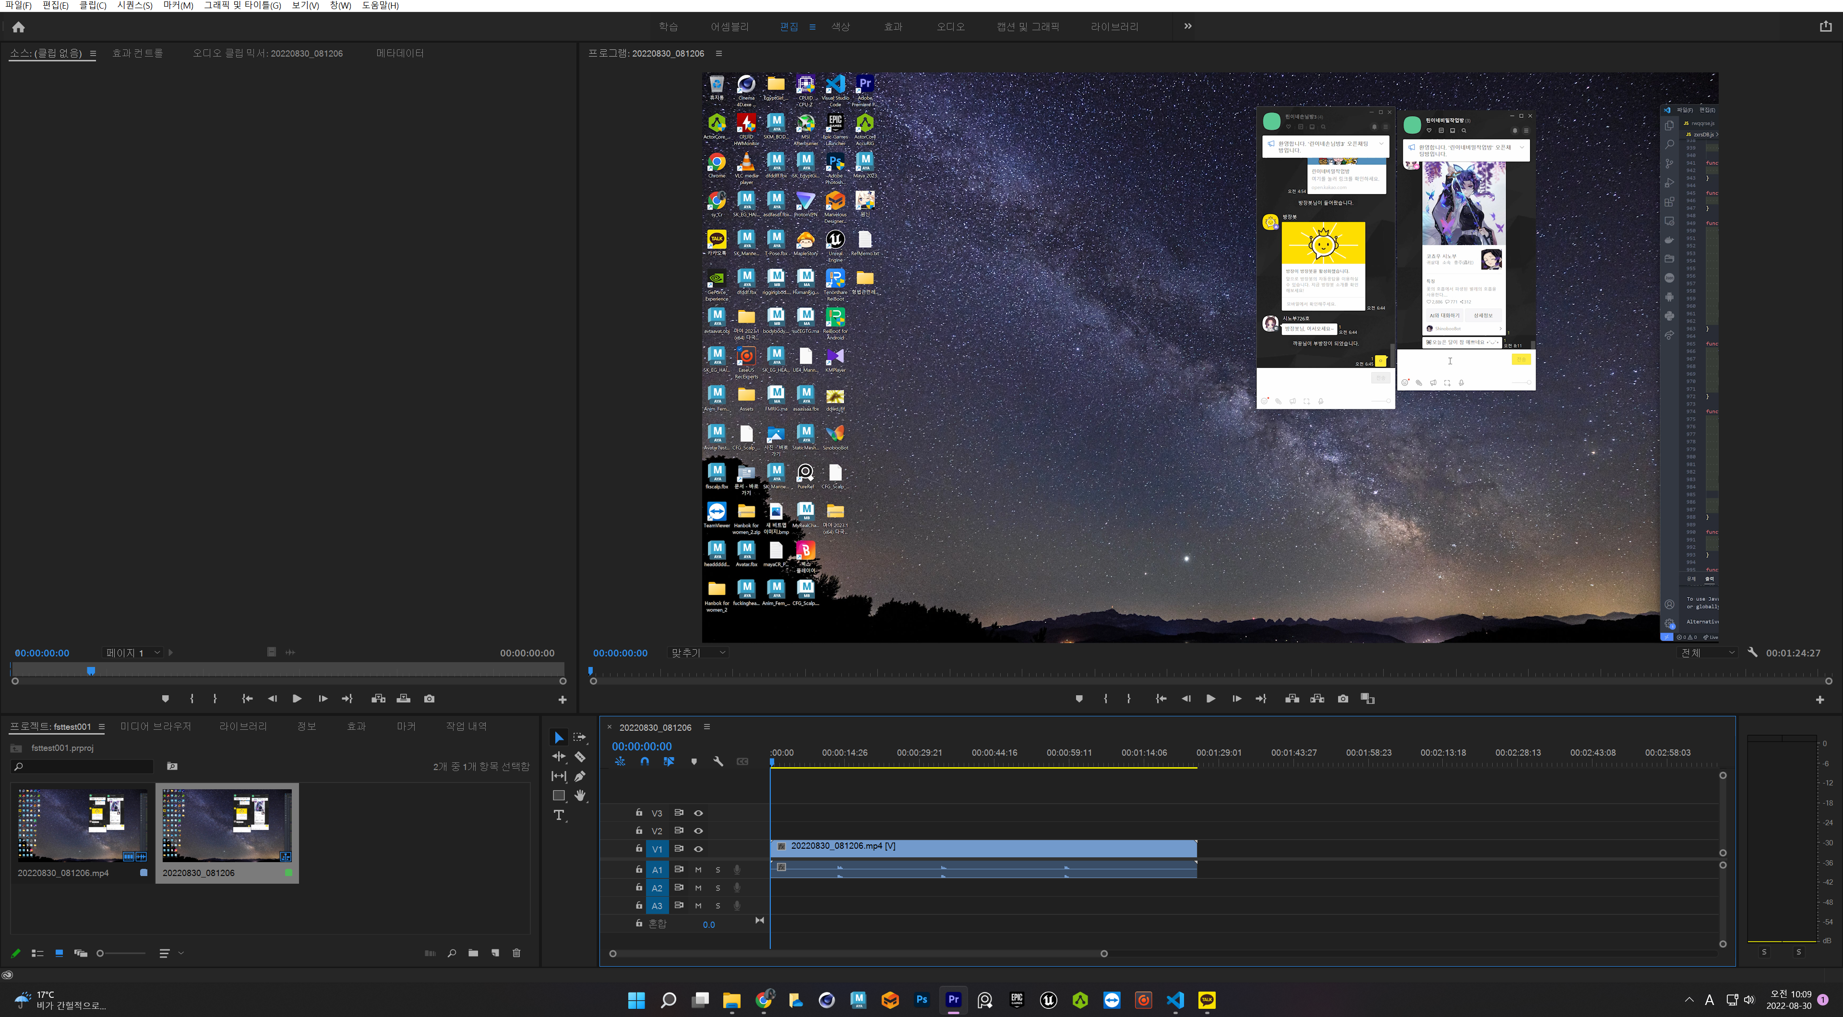The height and width of the screenshot is (1017, 1843).
Task: Select the Razor tool
Action: pos(579,757)
